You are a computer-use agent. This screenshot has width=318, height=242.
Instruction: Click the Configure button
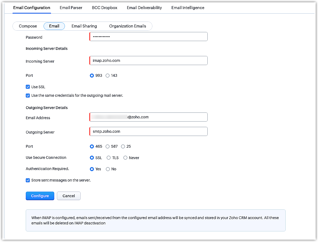coord(40,196)
